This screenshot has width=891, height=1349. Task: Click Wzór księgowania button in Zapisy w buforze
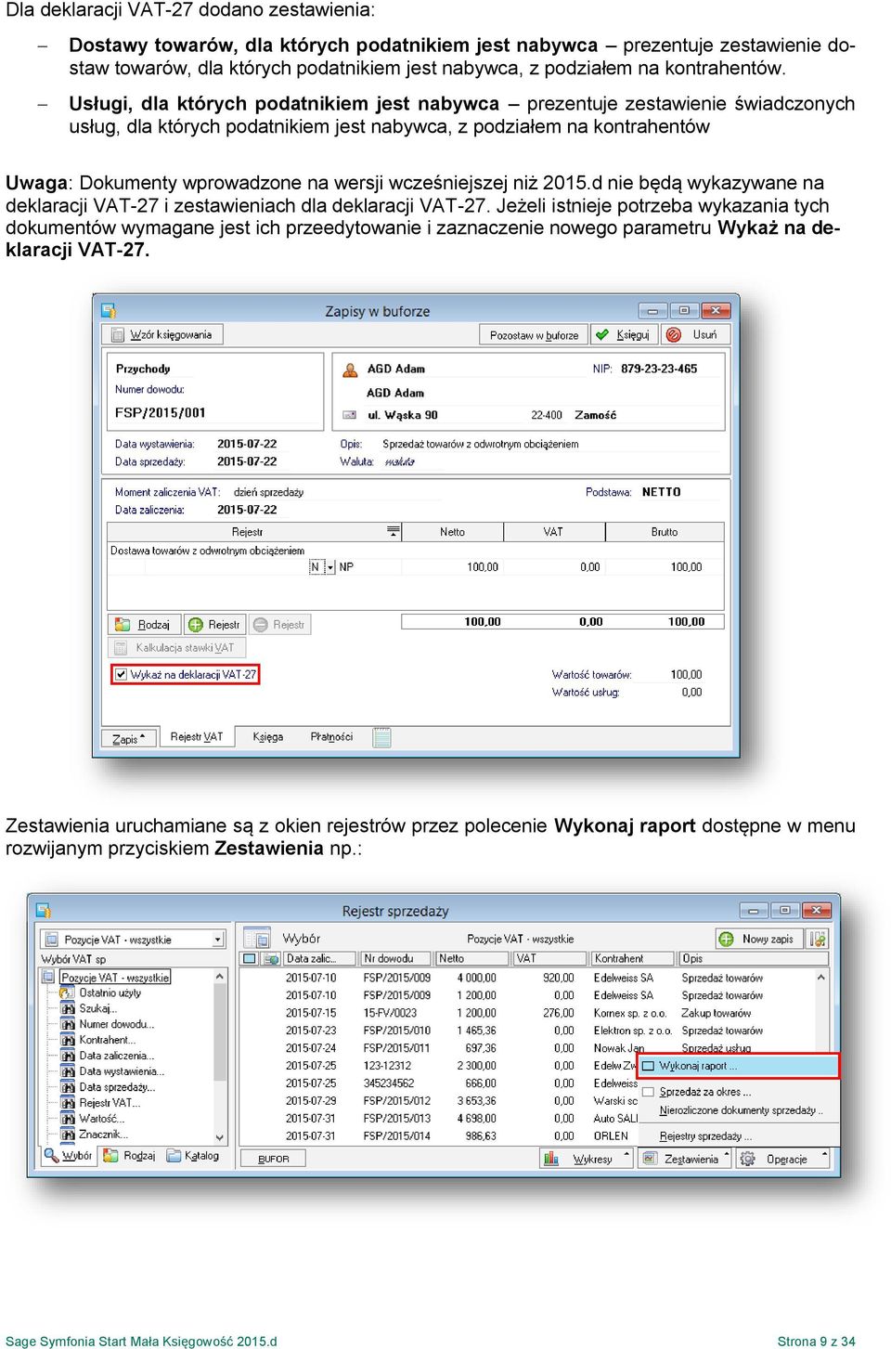[x=162, y=334]
